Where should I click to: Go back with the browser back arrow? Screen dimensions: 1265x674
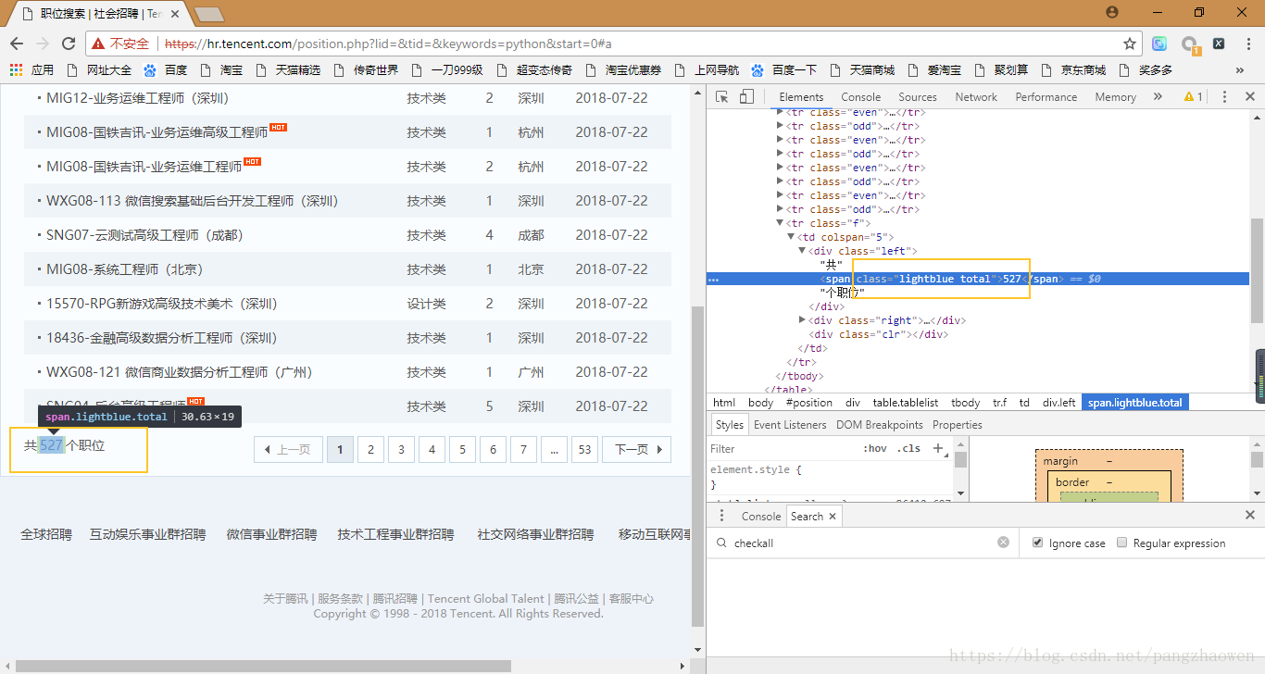pos(16,44)
